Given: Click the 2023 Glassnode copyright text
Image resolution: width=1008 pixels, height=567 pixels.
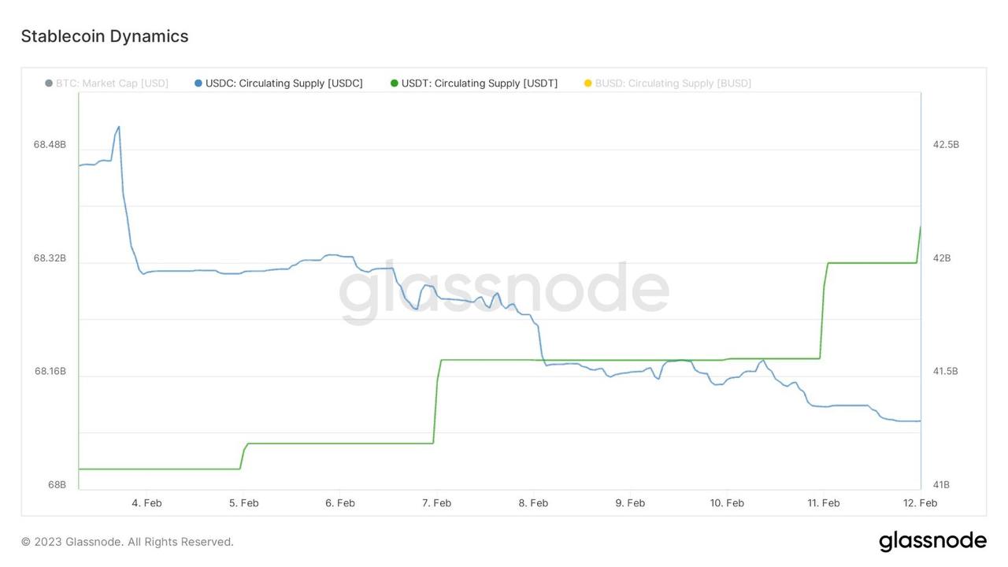Looking at the screenshot, I should click(x=128, y=542).
